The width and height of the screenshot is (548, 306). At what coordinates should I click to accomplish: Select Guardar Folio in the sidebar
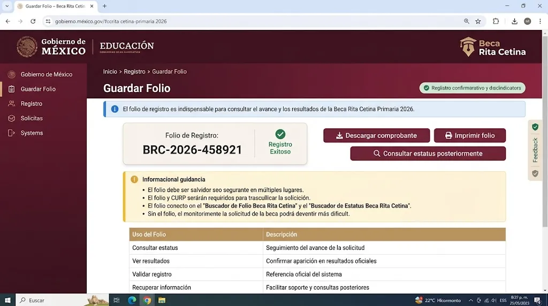click(x=43, y=89)
